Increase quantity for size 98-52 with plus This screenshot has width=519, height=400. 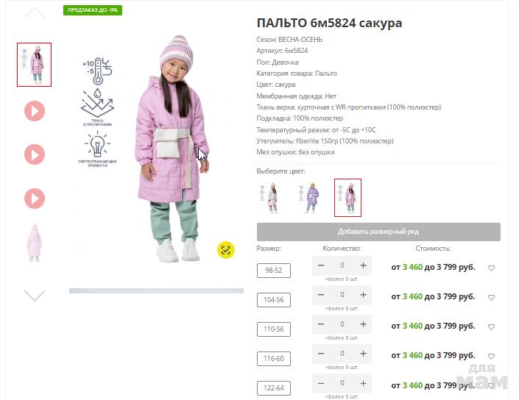(363, 265)
